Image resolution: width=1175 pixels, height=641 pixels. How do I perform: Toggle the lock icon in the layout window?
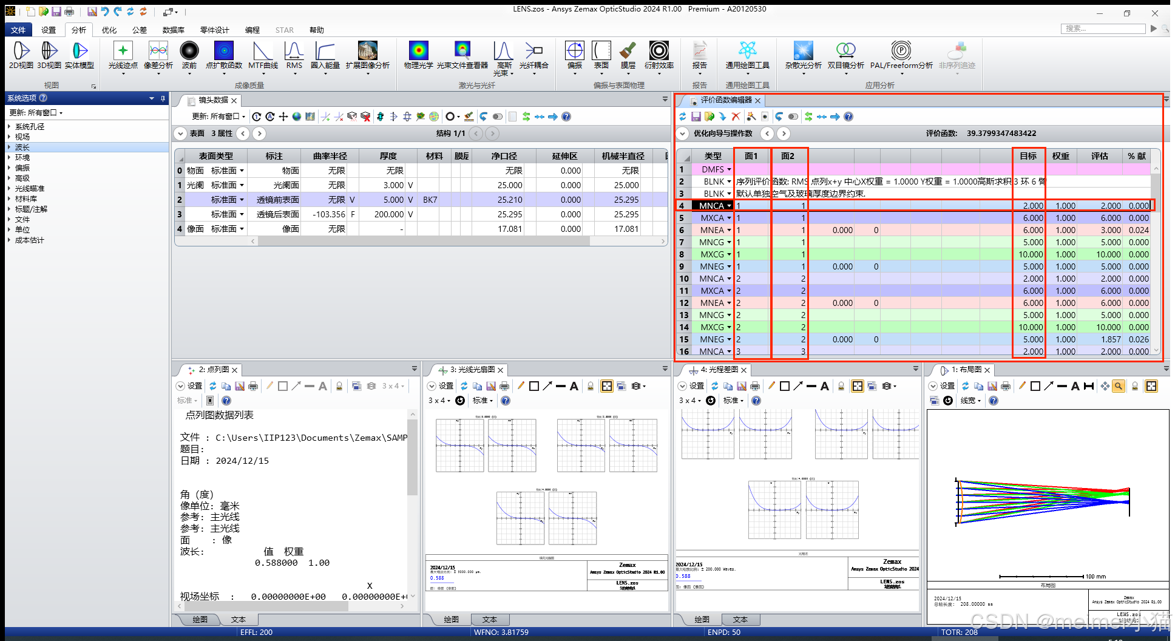point(1135,386)
